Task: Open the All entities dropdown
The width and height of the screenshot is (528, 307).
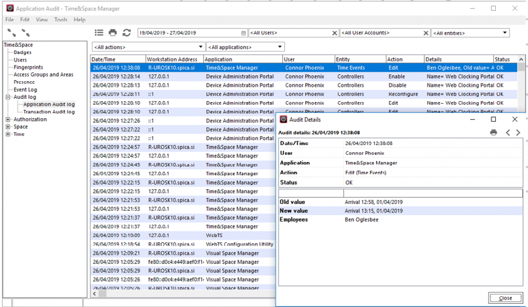Action: [x=503, y=33]
